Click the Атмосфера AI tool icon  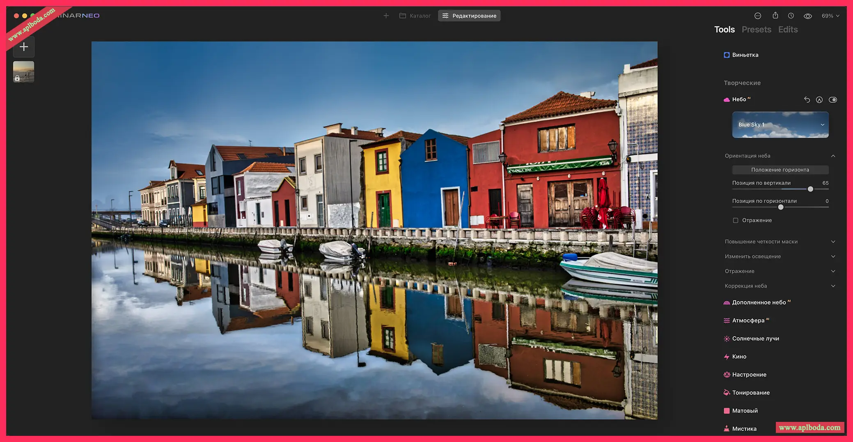coord(727,320)
